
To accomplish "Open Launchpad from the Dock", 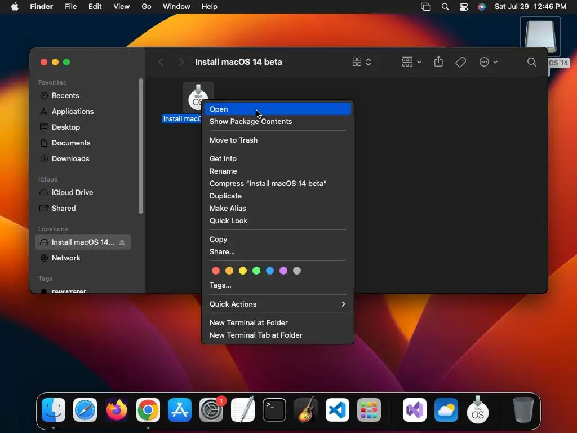I will pyautogui.click(x=369, y=410).
